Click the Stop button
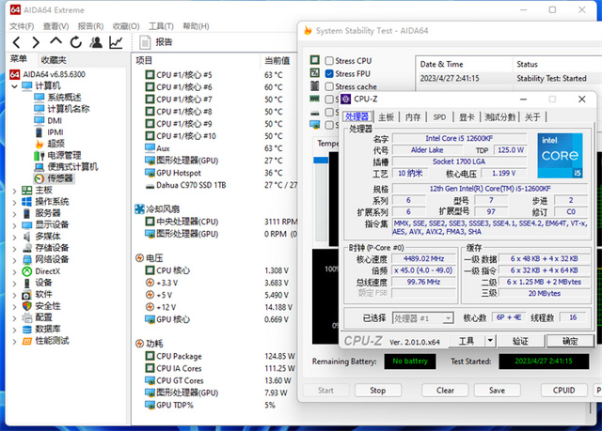 (x=377, y=390)
